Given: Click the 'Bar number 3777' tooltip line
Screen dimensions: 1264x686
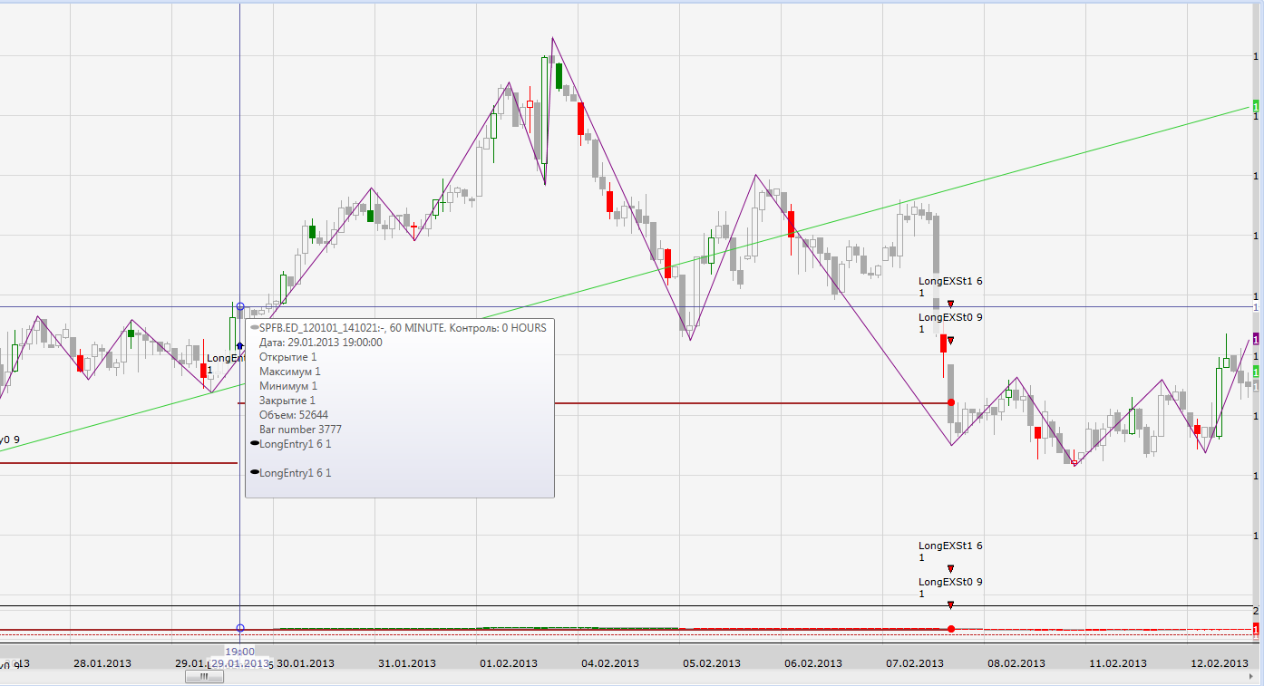Looking at the screenshot, I should coord(300,430).
